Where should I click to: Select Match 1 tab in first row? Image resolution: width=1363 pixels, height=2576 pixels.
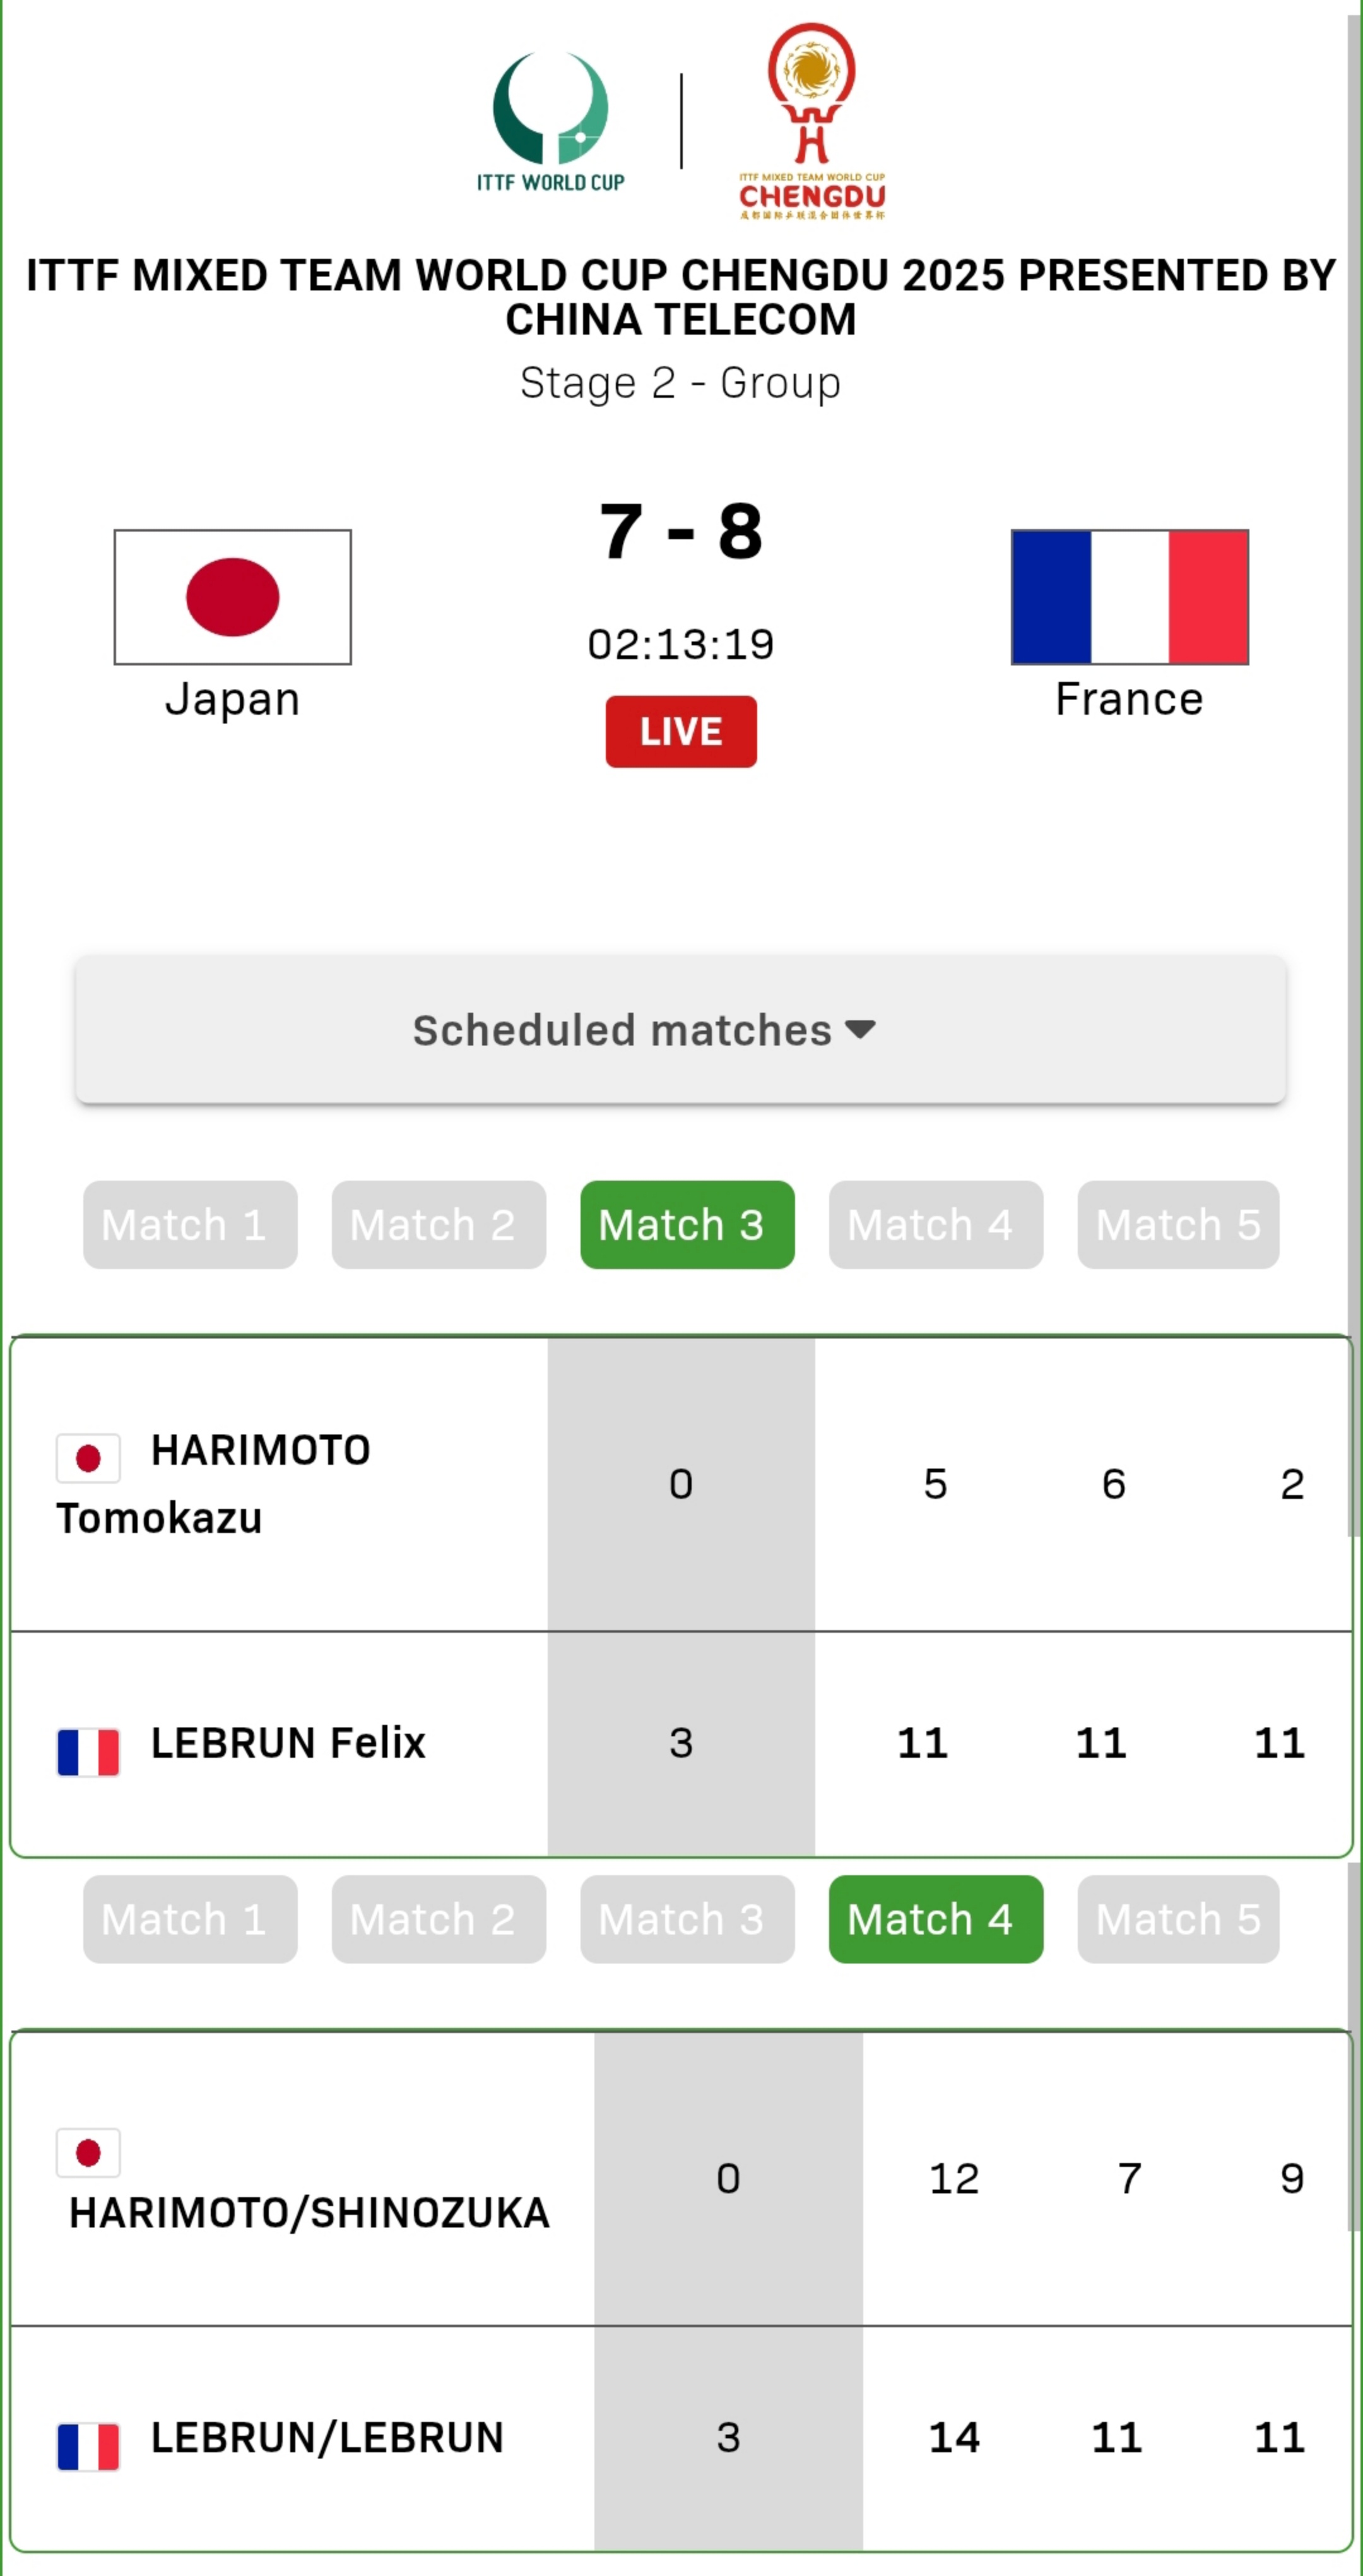point(190,1224)
